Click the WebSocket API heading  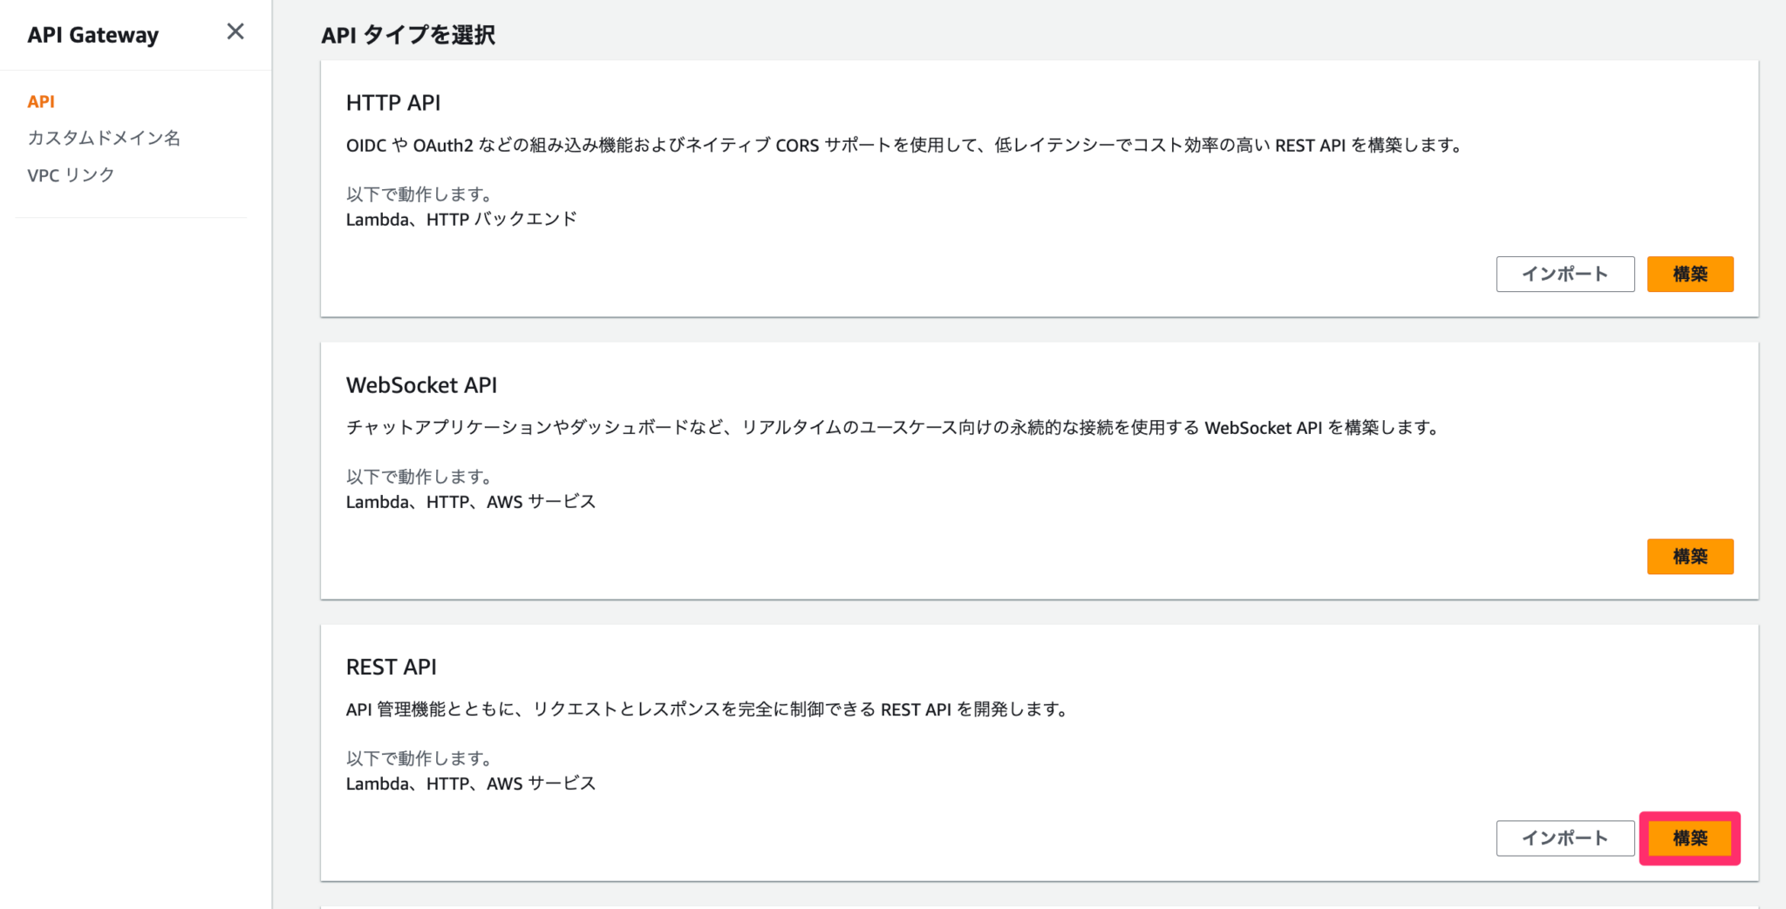tap(421, 384)
